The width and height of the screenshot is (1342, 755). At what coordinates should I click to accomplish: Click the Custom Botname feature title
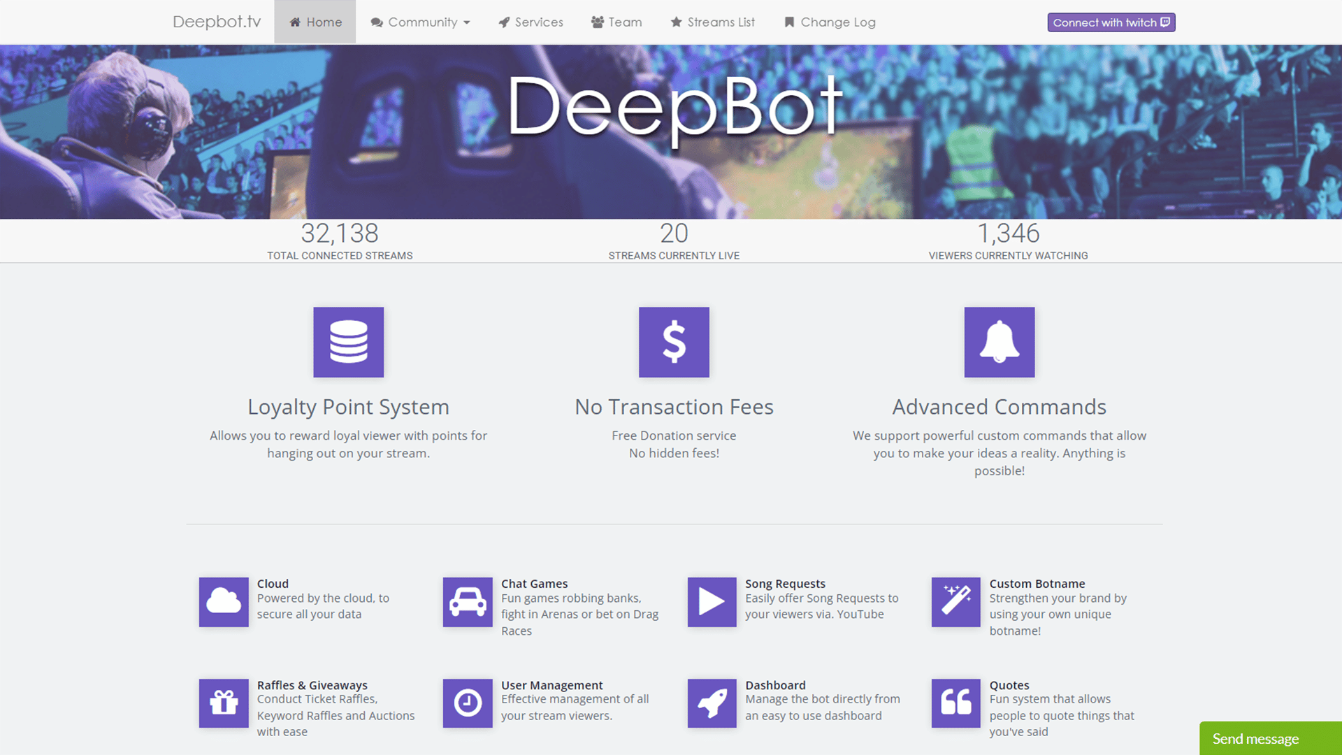click(x=1037, y=584)
